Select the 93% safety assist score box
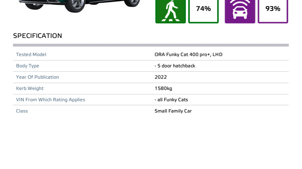The width and height of the screenshot is (302, 169). [x=273, y=11]
